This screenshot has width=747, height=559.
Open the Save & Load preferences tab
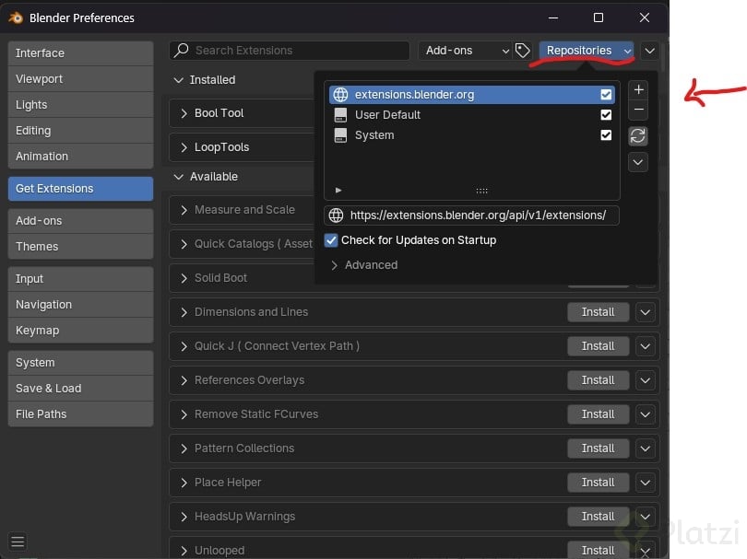(x=80, y=389)
